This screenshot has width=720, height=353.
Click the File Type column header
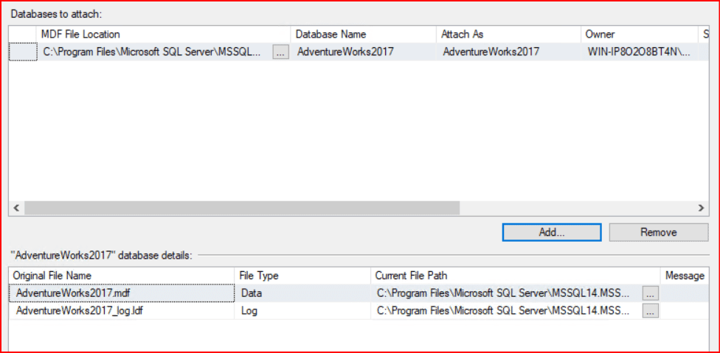tap(302, 276)
